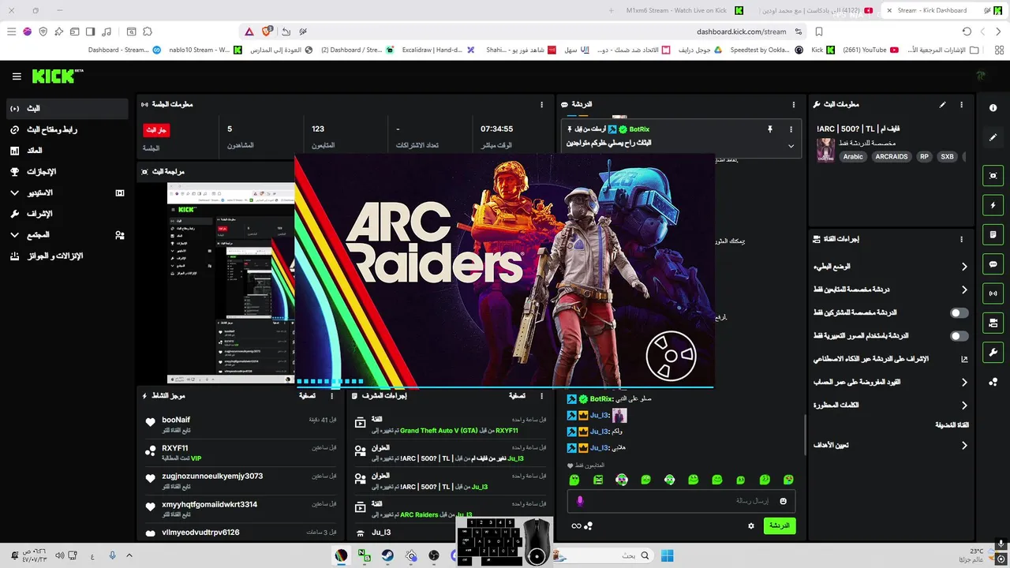Expand slow mode settings arrow
The height and width of the screenshot is (568, 1010).
coord(963,267)
